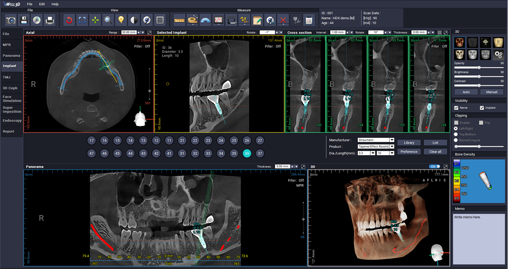This screenshot has width=508, height=269.
Task: Click the Clear all button
Action: [435, 152]
